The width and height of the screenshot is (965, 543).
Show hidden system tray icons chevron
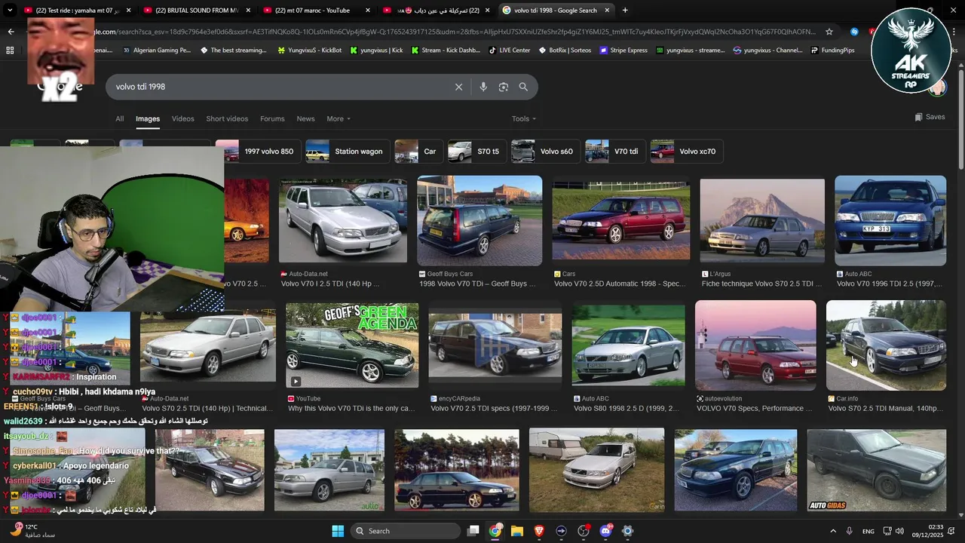pos(832,531)
